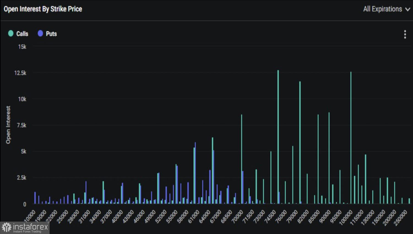Click the 52000 strike label

click(x=161, y=216)
